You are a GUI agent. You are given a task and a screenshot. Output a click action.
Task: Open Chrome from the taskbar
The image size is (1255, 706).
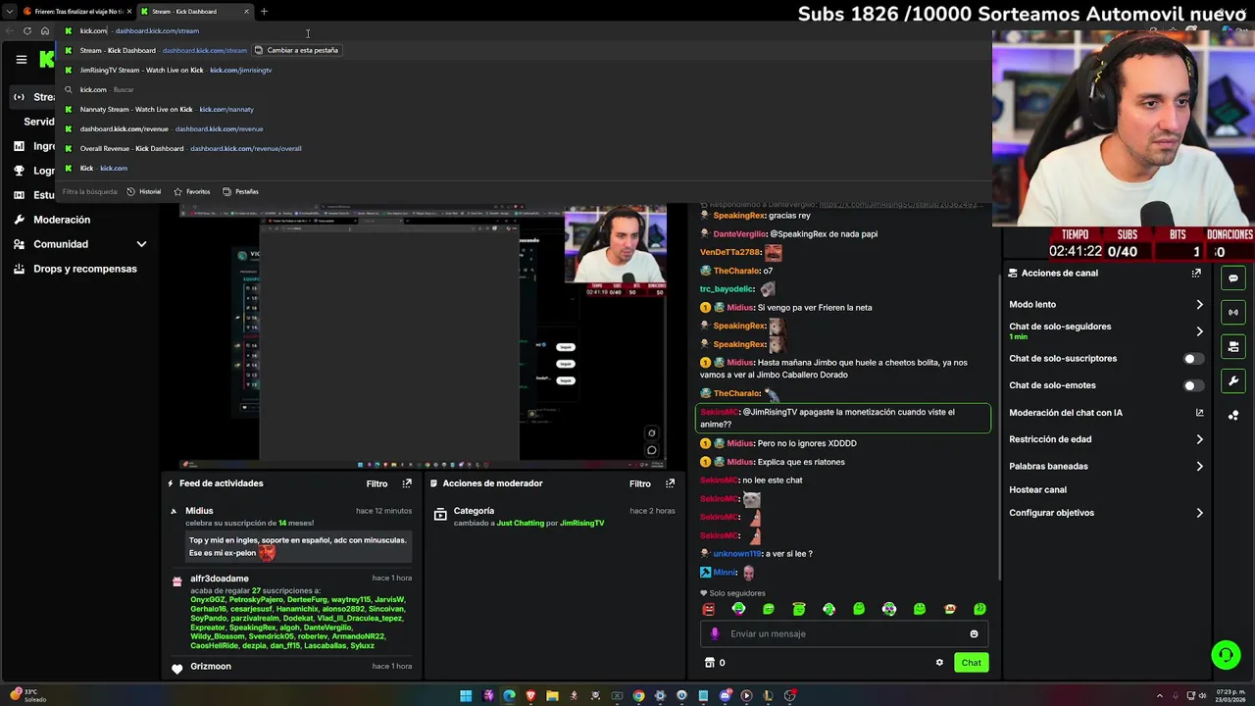pos(638,696)
